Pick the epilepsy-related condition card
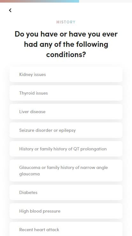This screenshot has height=236, width=132. (x=66, y=130)
